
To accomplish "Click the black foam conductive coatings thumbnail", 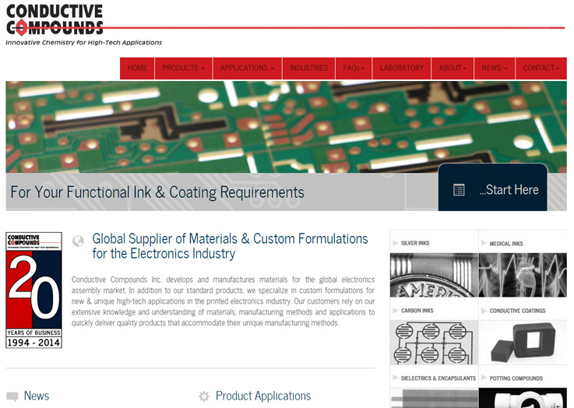I will pyautogui.click(x=523, y=343).
